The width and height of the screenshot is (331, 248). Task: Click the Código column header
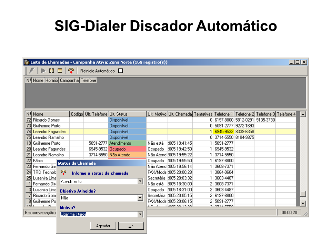[x=77, y=114]
